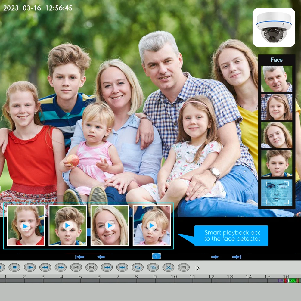The height and width of the screenshot is (301, 301).
Task: Select the boy's face in Face panel
Action: tap(277, 163)
